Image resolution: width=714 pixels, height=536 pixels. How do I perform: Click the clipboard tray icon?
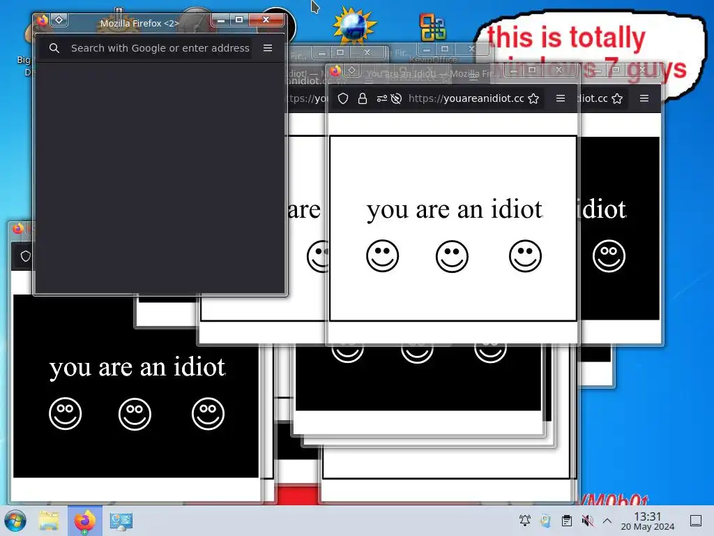(567, 521)
